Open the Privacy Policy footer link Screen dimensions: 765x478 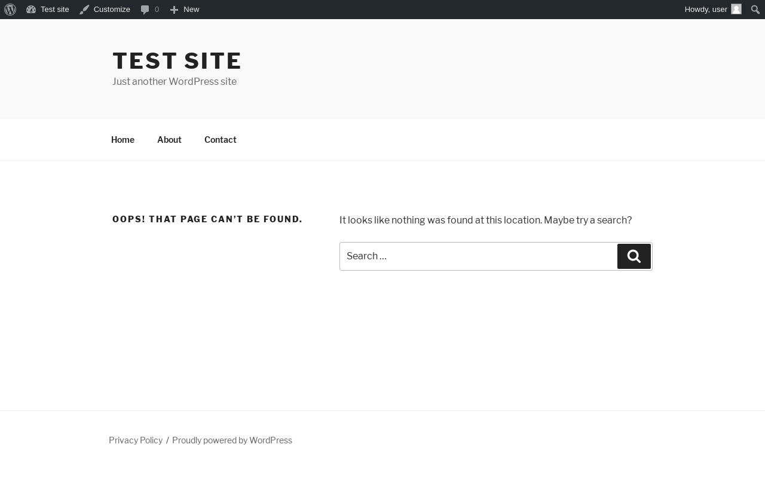click(x=136, y=440)
